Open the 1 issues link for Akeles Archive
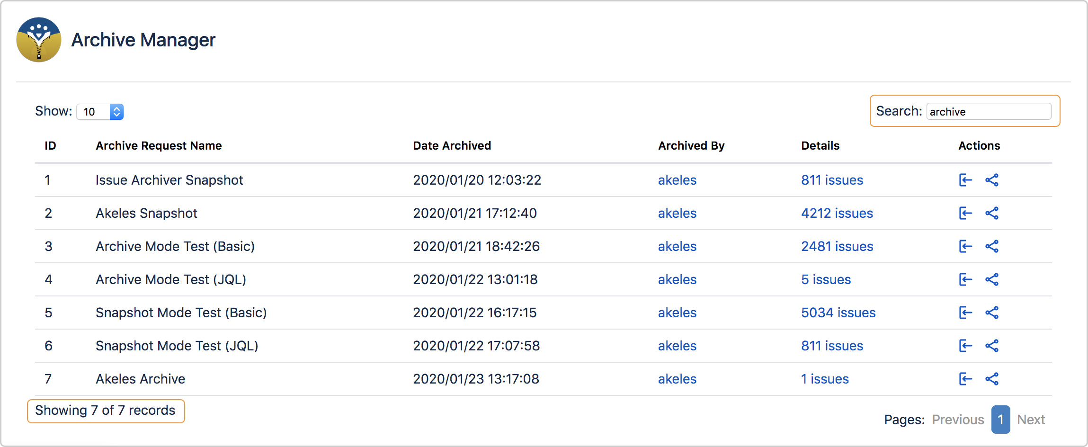 (x=825, y=379)
